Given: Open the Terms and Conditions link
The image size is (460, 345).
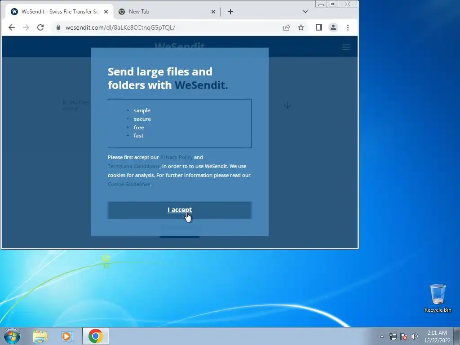Looking at the screenshot, I should coord(133,166).
